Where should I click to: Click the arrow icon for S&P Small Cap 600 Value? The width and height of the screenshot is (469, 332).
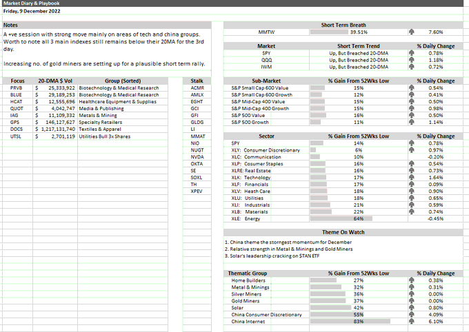[412, 87]
